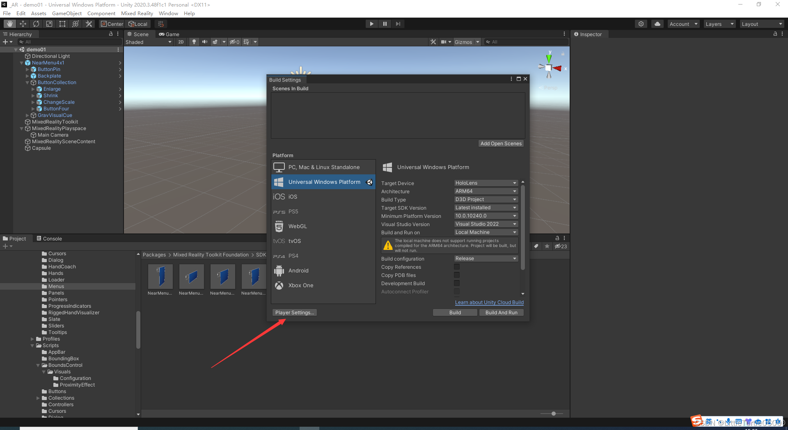Open the Layers dropdown
Image resolution: width=788 pixels, height=430 pixels.
[x=719, y=24]
